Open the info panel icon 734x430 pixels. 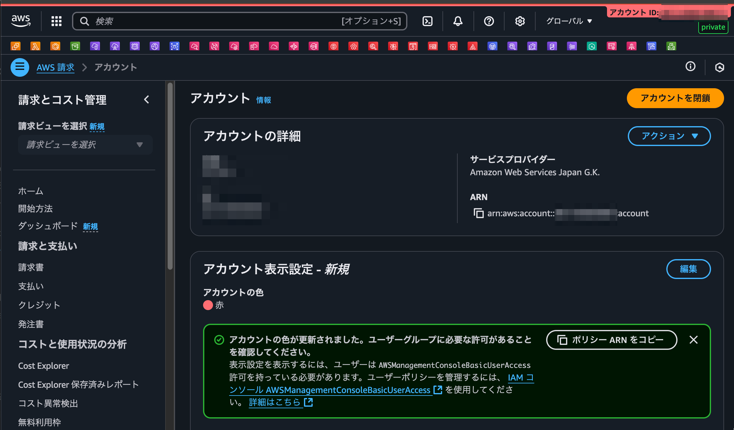(691, 66)
